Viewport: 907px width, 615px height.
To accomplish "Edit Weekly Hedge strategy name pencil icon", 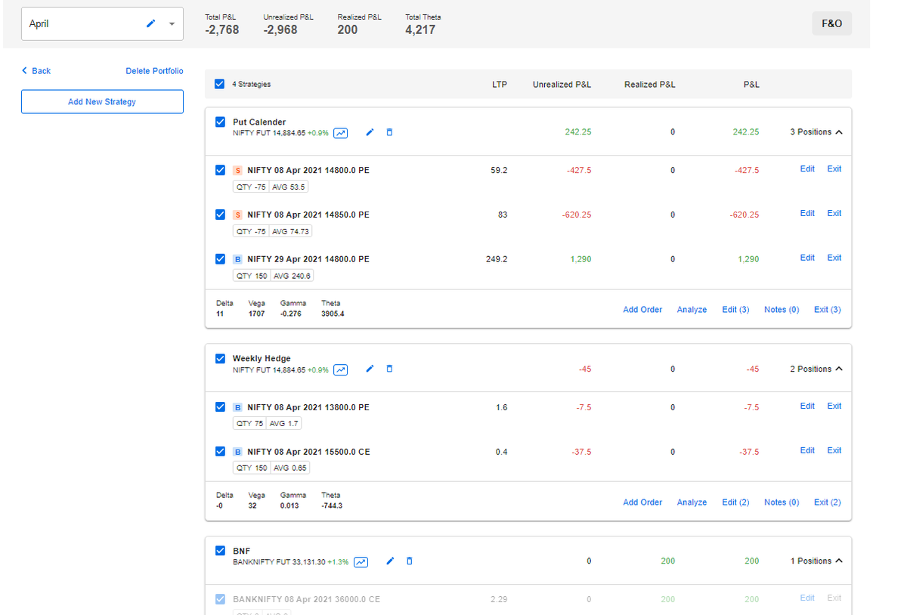I will (370, 369).
